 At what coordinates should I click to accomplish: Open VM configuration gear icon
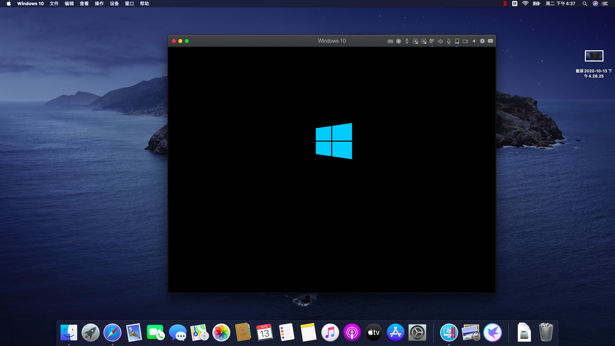click(x=482, y=41)
